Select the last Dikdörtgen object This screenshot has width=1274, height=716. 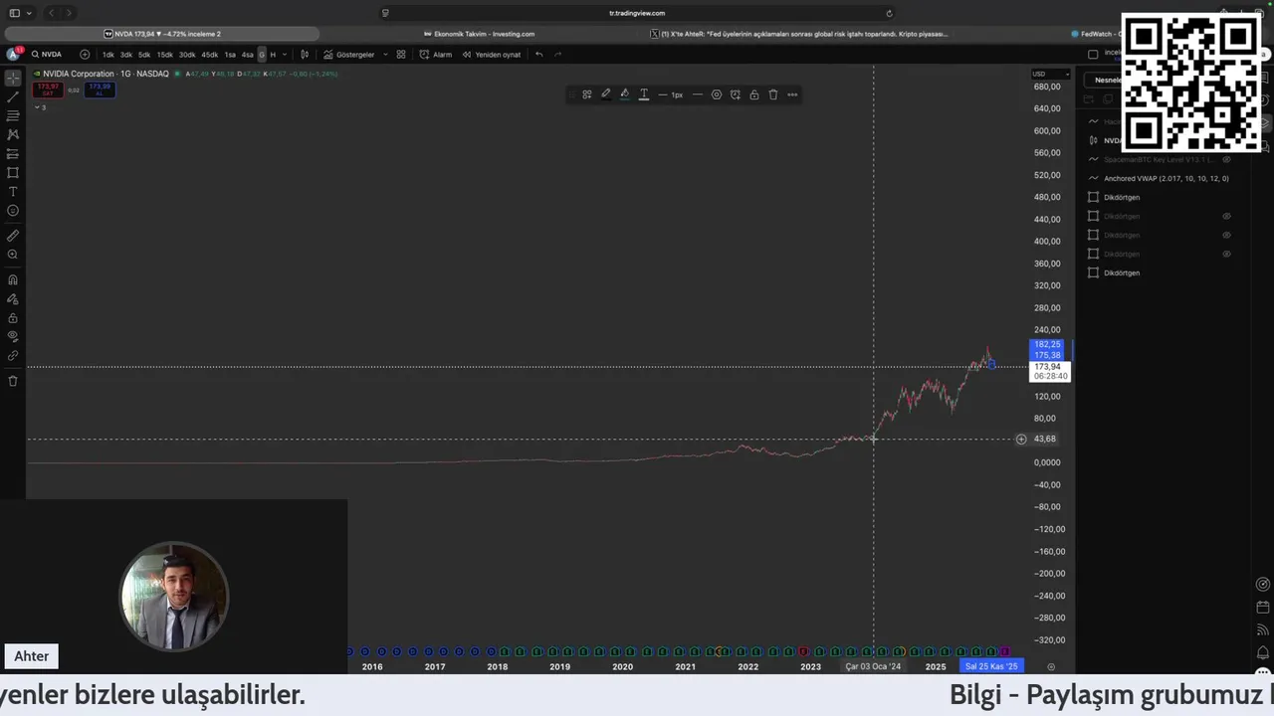coord(1122,272)
